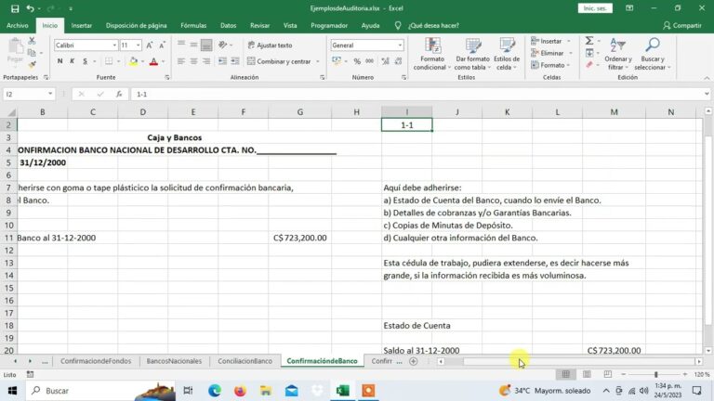This screenshot has width=714, height=401.
Task: Use the Format Painter brush
Action: (32, 65)
